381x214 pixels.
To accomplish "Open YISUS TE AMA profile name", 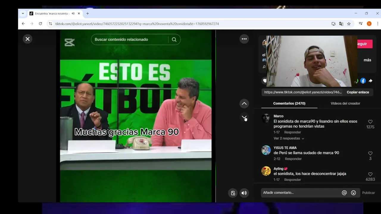I will click(285, 148).
